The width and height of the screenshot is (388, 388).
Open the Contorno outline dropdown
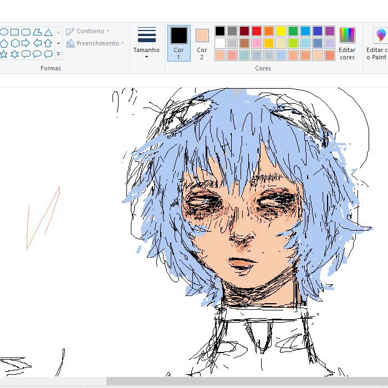[x=88, y=31]
